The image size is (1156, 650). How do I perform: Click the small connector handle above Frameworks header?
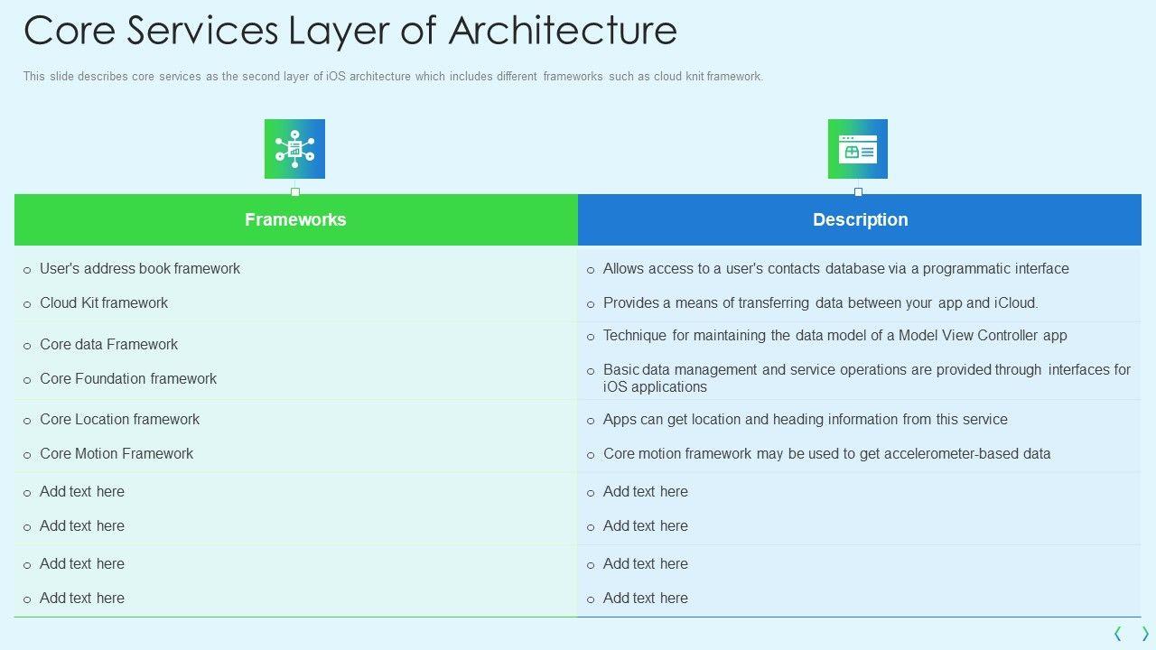pyautogui.click(x=295, y=191)
